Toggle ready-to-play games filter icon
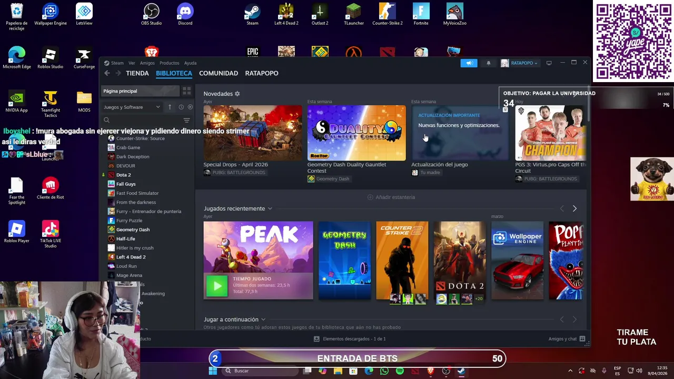 190,107
